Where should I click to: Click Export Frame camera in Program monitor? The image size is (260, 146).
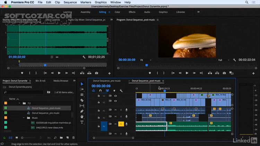(224, 73)
